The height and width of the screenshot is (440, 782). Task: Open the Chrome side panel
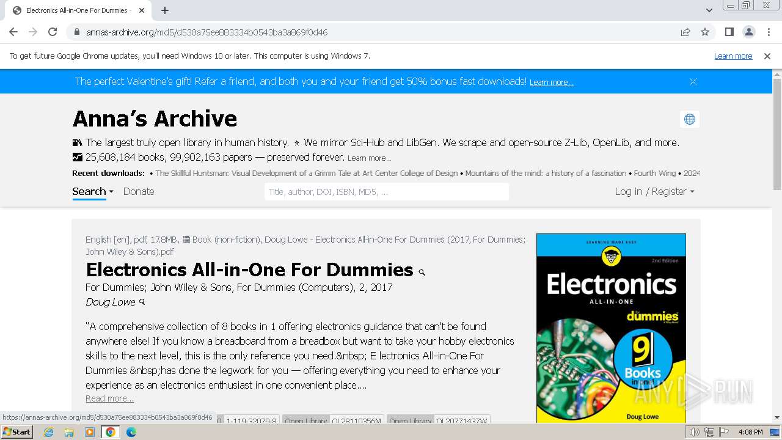729,32
